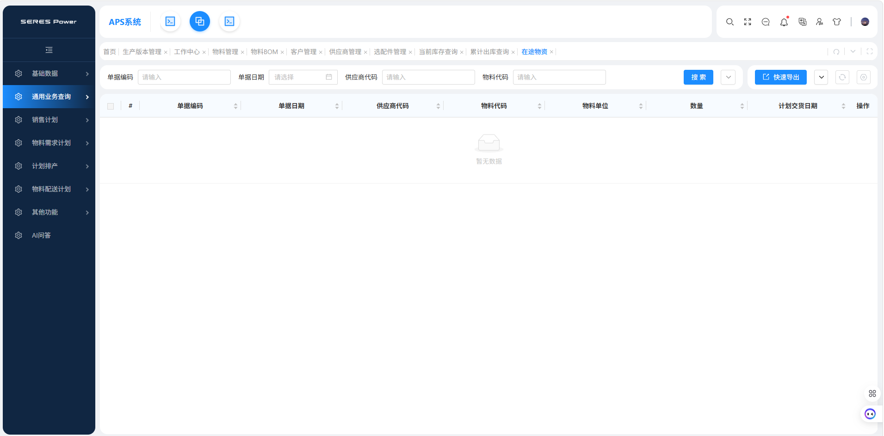Refresh the current tab page icon
This screenshot has width=884, height=436.
(x=836, y=52)
